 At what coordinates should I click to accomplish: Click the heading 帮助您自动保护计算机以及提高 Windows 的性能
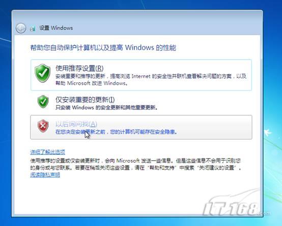[x=103, y=48]
